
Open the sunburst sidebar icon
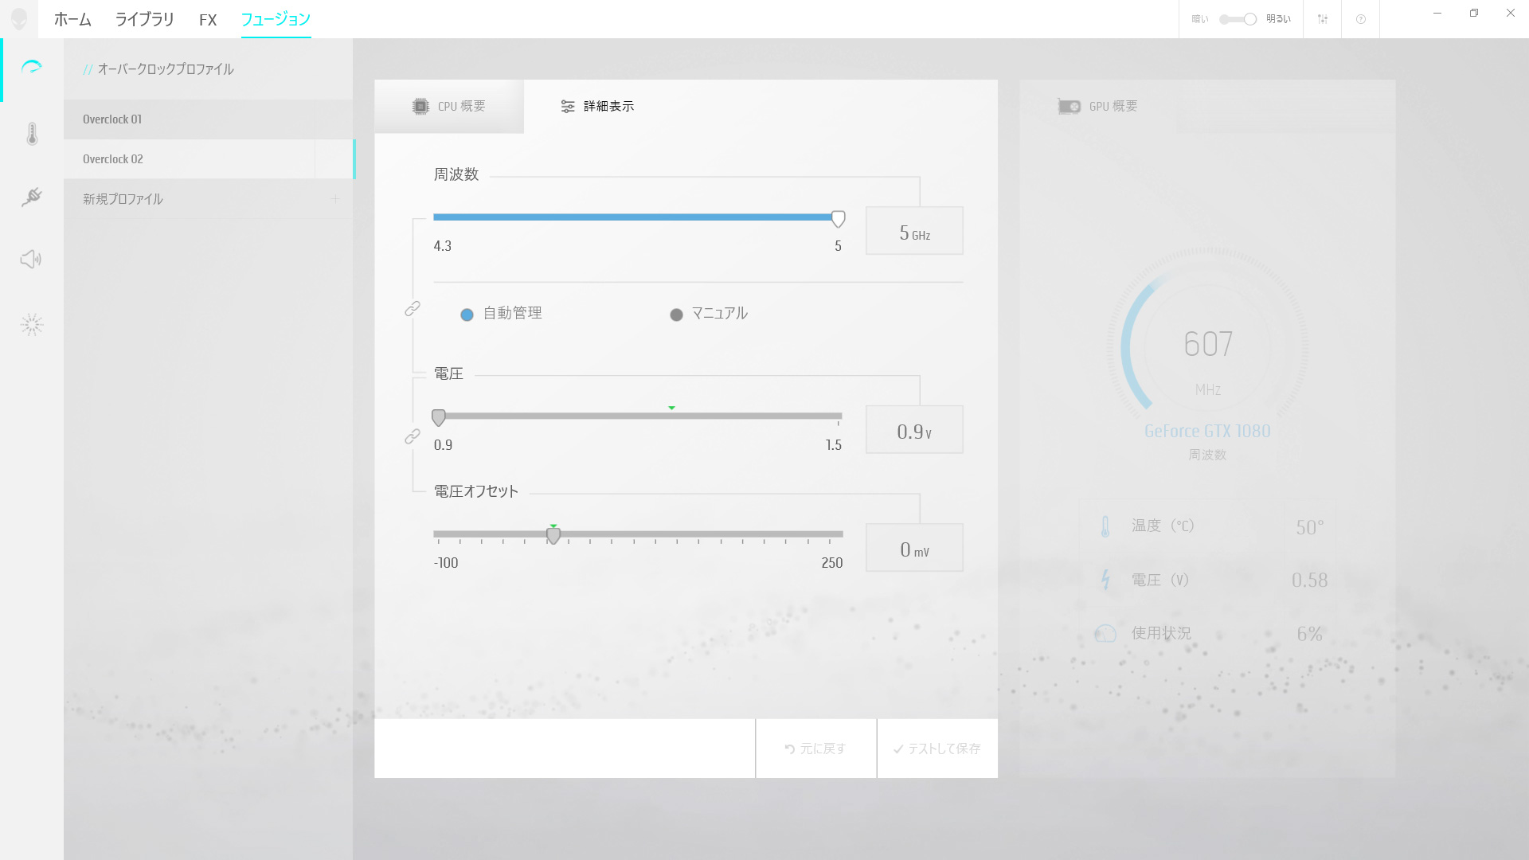(32, 324)
